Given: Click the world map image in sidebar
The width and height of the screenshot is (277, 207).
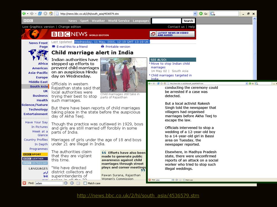Looking at the screenshot, I should click(38, 55).
